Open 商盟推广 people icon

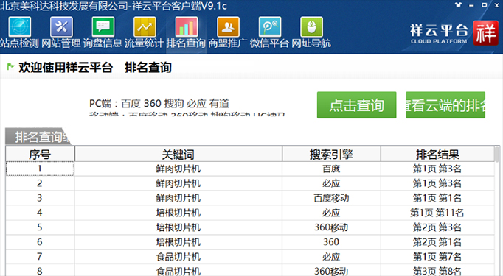(x=228, y=27)
